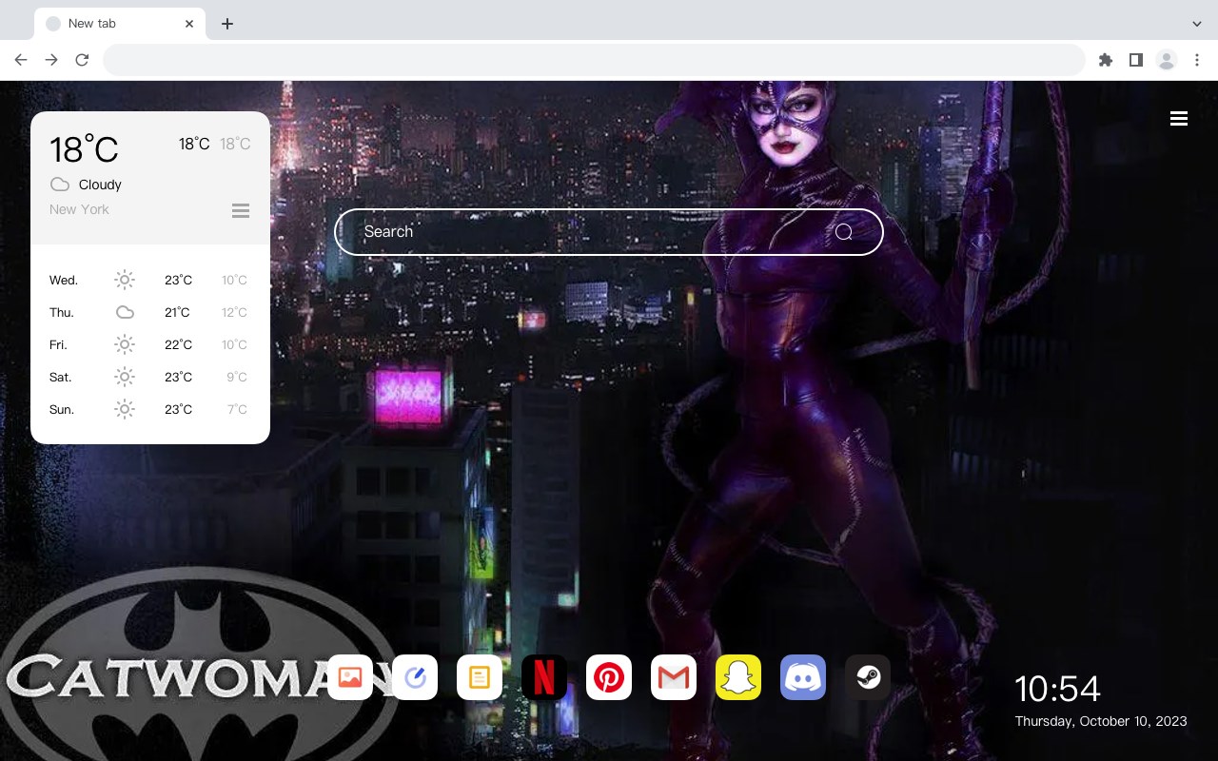Screen dimensions: 1218x761
Task: Open the Chrome profile avatar
Action: click(x=1167, y=60)
